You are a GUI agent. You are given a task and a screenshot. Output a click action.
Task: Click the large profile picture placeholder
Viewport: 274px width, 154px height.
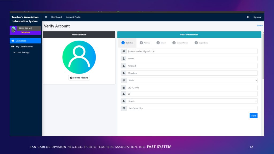tap(79, 57)
